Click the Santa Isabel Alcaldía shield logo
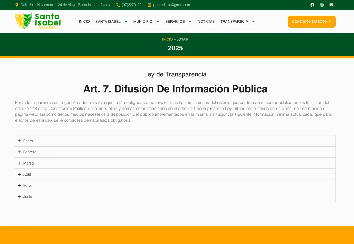354x244 pixels. 23,21
